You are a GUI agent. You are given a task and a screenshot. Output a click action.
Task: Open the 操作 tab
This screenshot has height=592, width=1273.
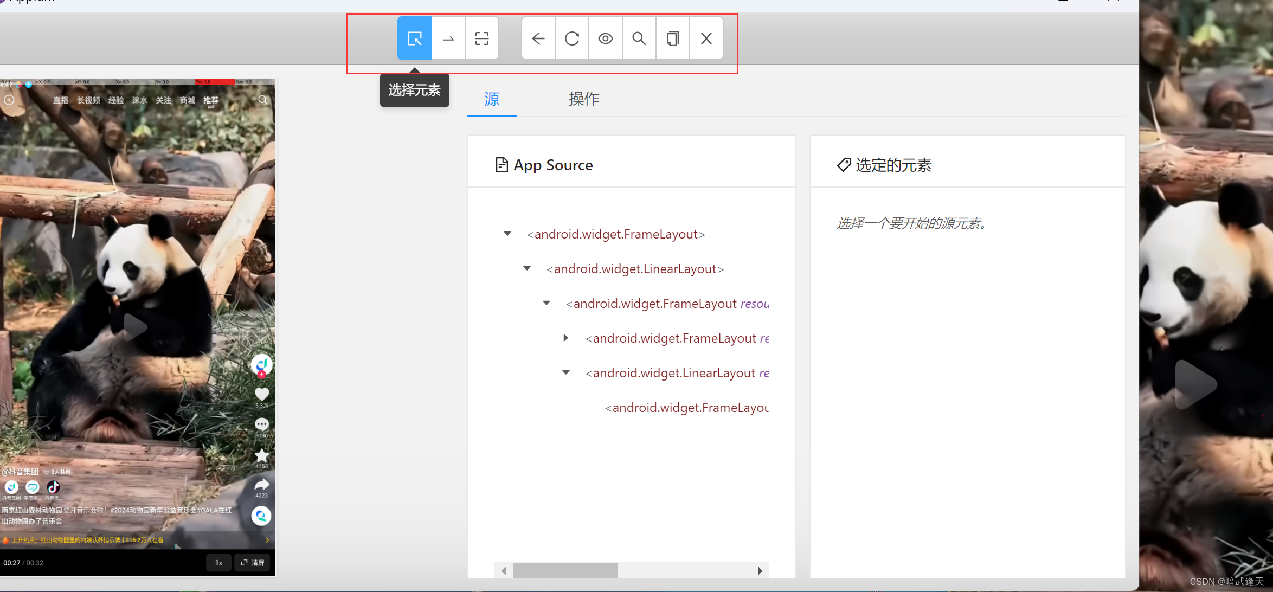click(584, 99)
